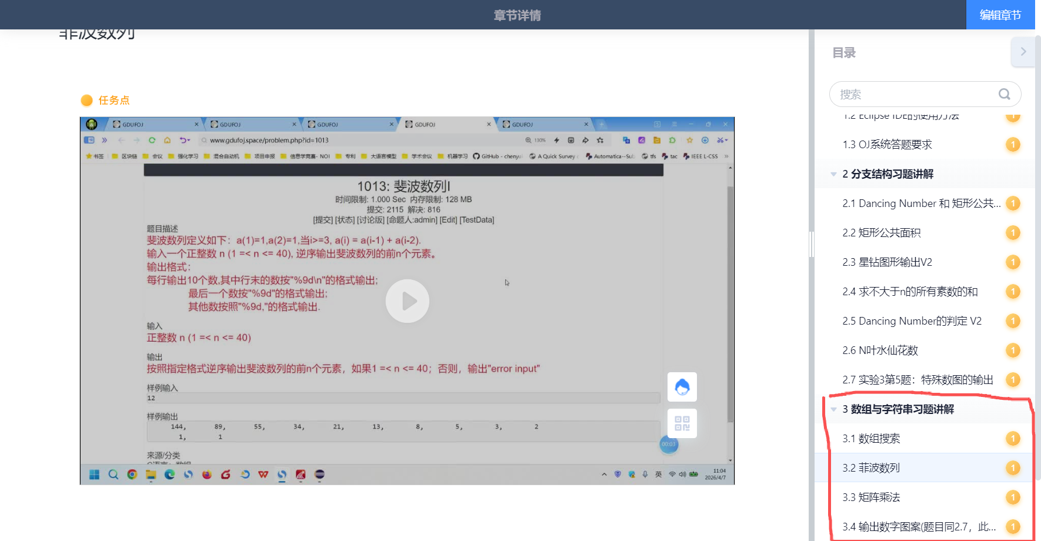This screenshot has width=1041, height=541.
Task: Collapse the 目录 panel with the chevron arrow
Action: (1023, 52)
